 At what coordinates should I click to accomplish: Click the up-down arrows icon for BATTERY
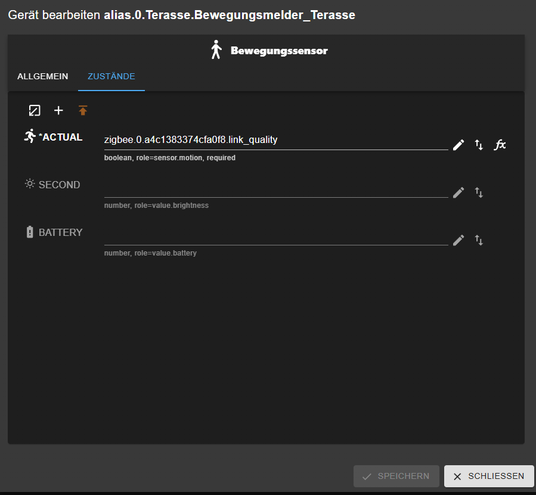(479, 240)
